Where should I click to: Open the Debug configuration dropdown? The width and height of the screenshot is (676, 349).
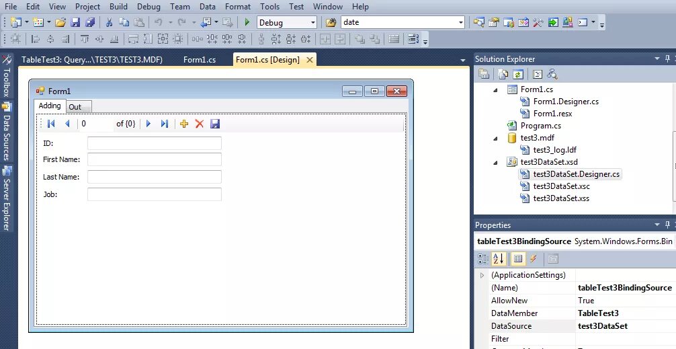coord(313,22)
